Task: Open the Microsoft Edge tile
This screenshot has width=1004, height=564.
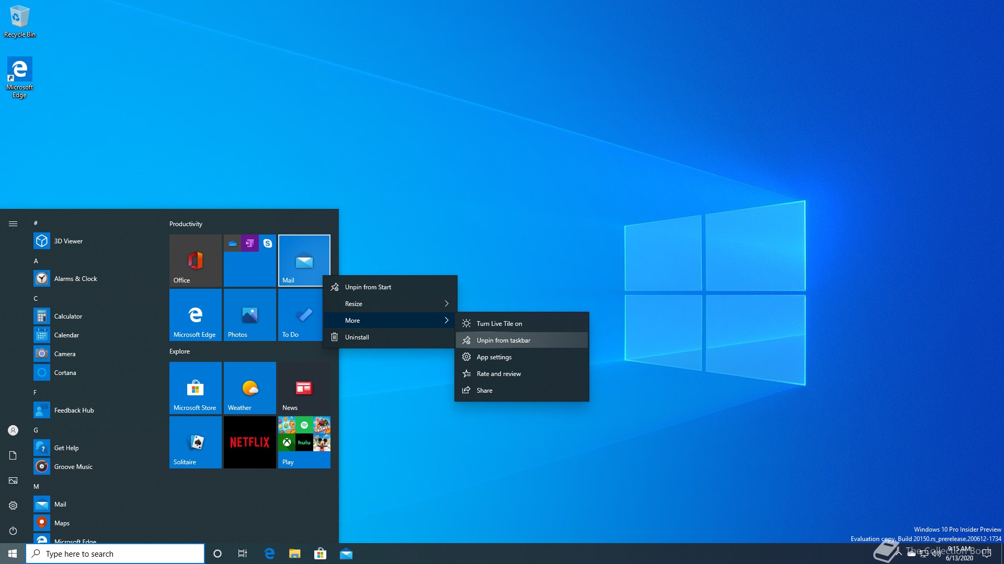Action: coord(196,314)
